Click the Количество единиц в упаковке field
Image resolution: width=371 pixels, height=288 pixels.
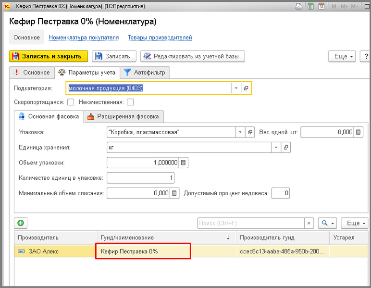(x=140, y=178)
